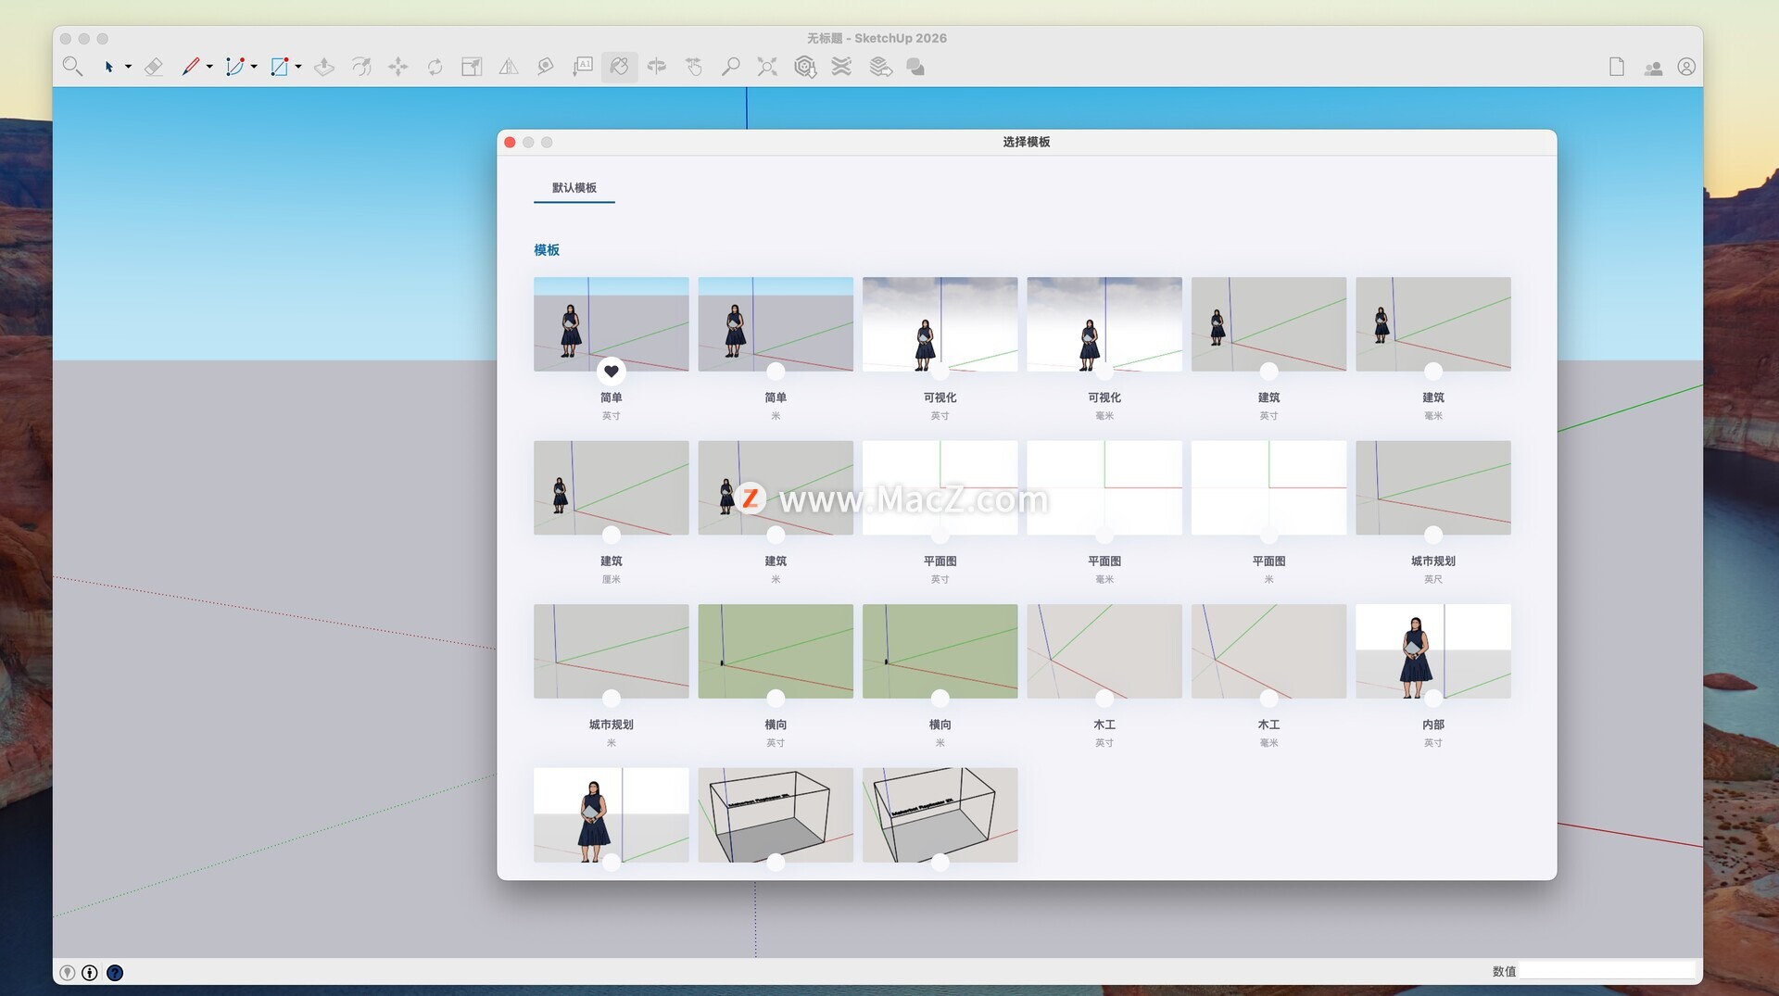Open the pencil Line tool dropdown arrow
The height and width of the screenshot is (996, 1779).
click(x=209, y=67)
